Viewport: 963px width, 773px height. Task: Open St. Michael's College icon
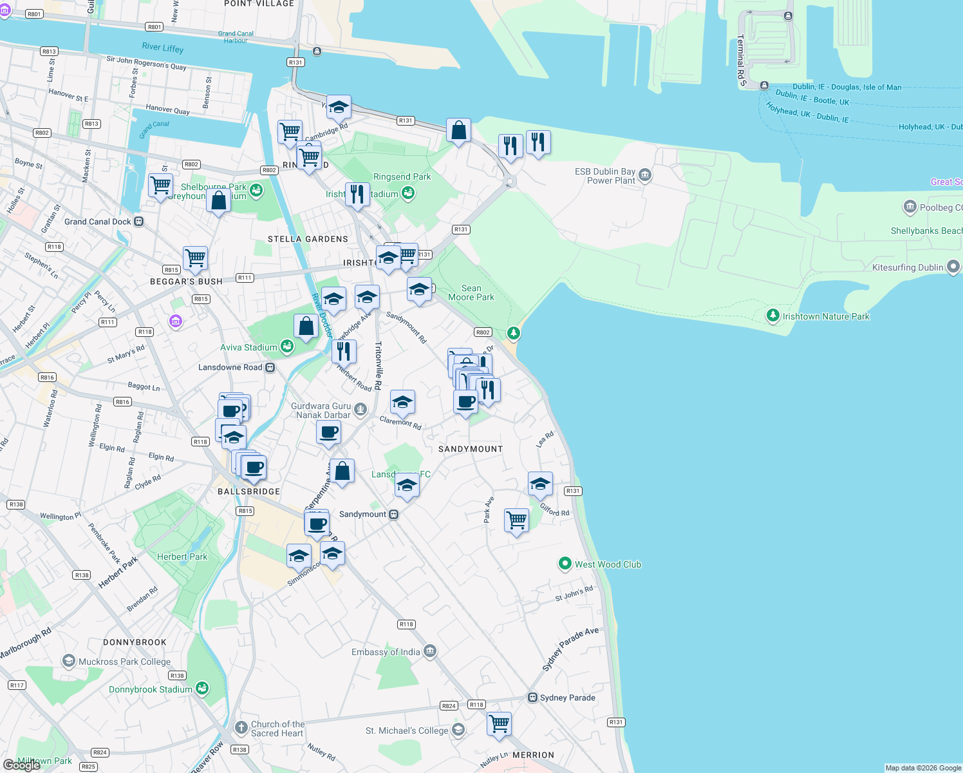point(458,730)
